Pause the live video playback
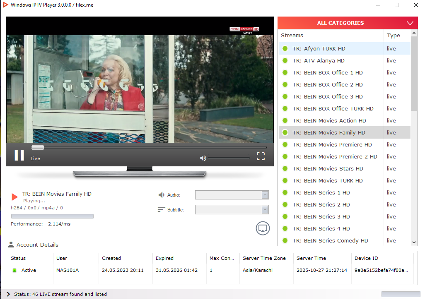This screenshot has height=300, width=425. (x=19, y=155)
